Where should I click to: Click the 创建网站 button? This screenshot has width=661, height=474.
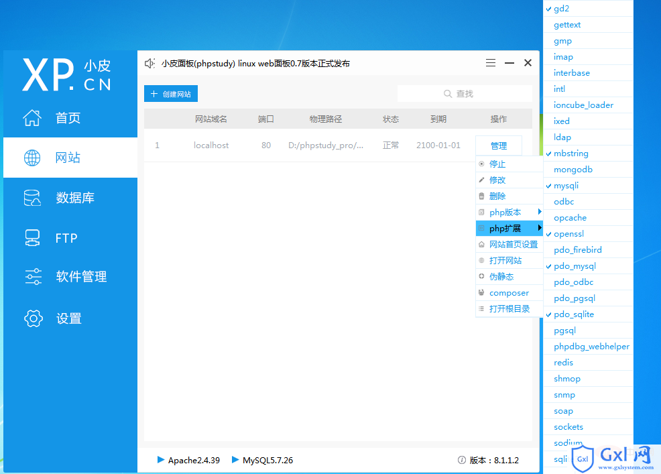click(171, 94)
